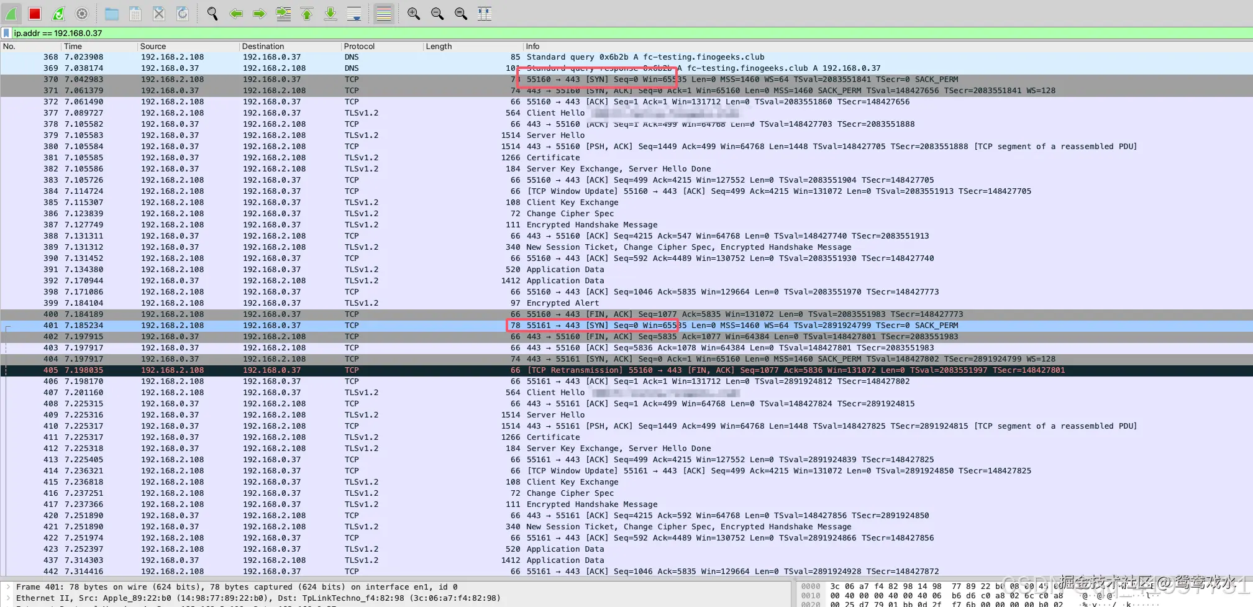
Task: Select TCP Window Update packet 414
Action: click(626, 471)
